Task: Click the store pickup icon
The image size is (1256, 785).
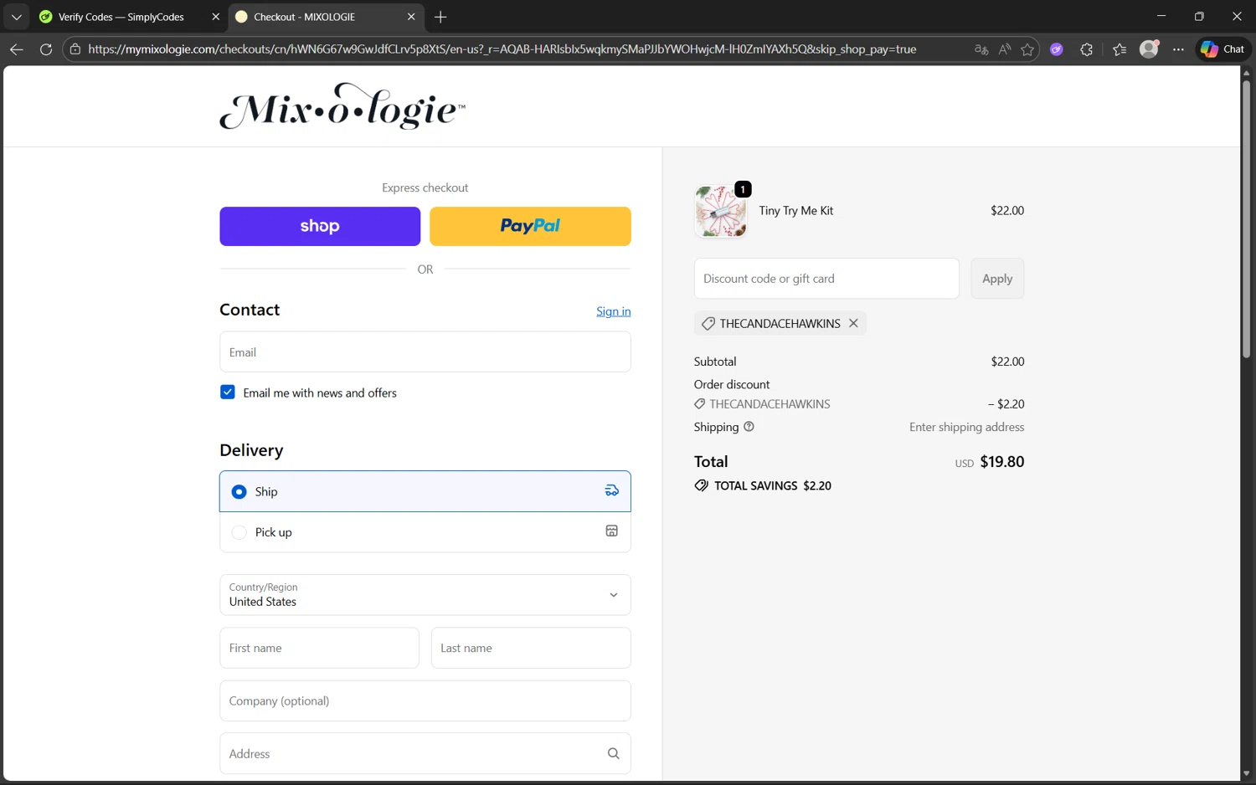Action: coord(612,531)
